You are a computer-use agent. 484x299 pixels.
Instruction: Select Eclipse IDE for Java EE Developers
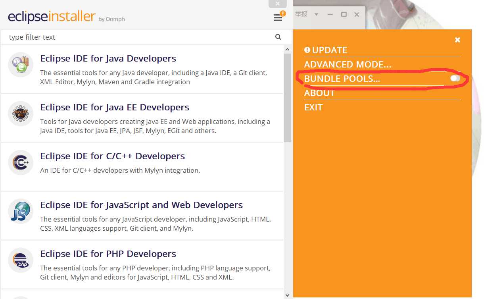click(x=142, y=118)
